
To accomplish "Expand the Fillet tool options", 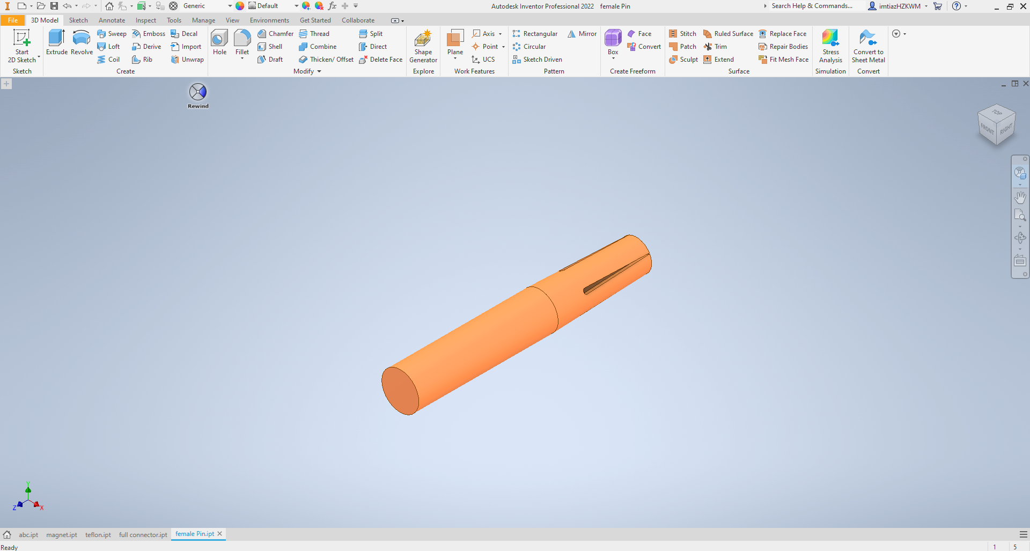I will pyautogui.click(x=242, y=59).
